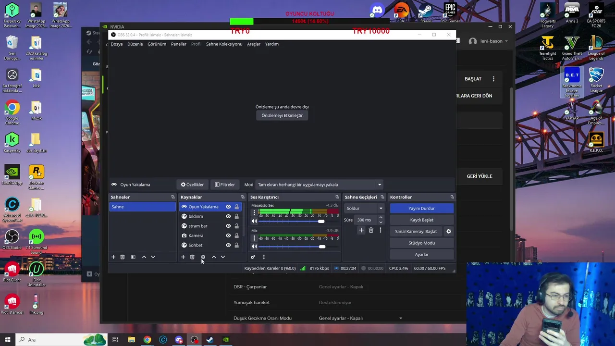This screenshot has height=346, width=615.
Task: Undock the Sahneler panel with its pop-out icon
Action: [173, 197]
